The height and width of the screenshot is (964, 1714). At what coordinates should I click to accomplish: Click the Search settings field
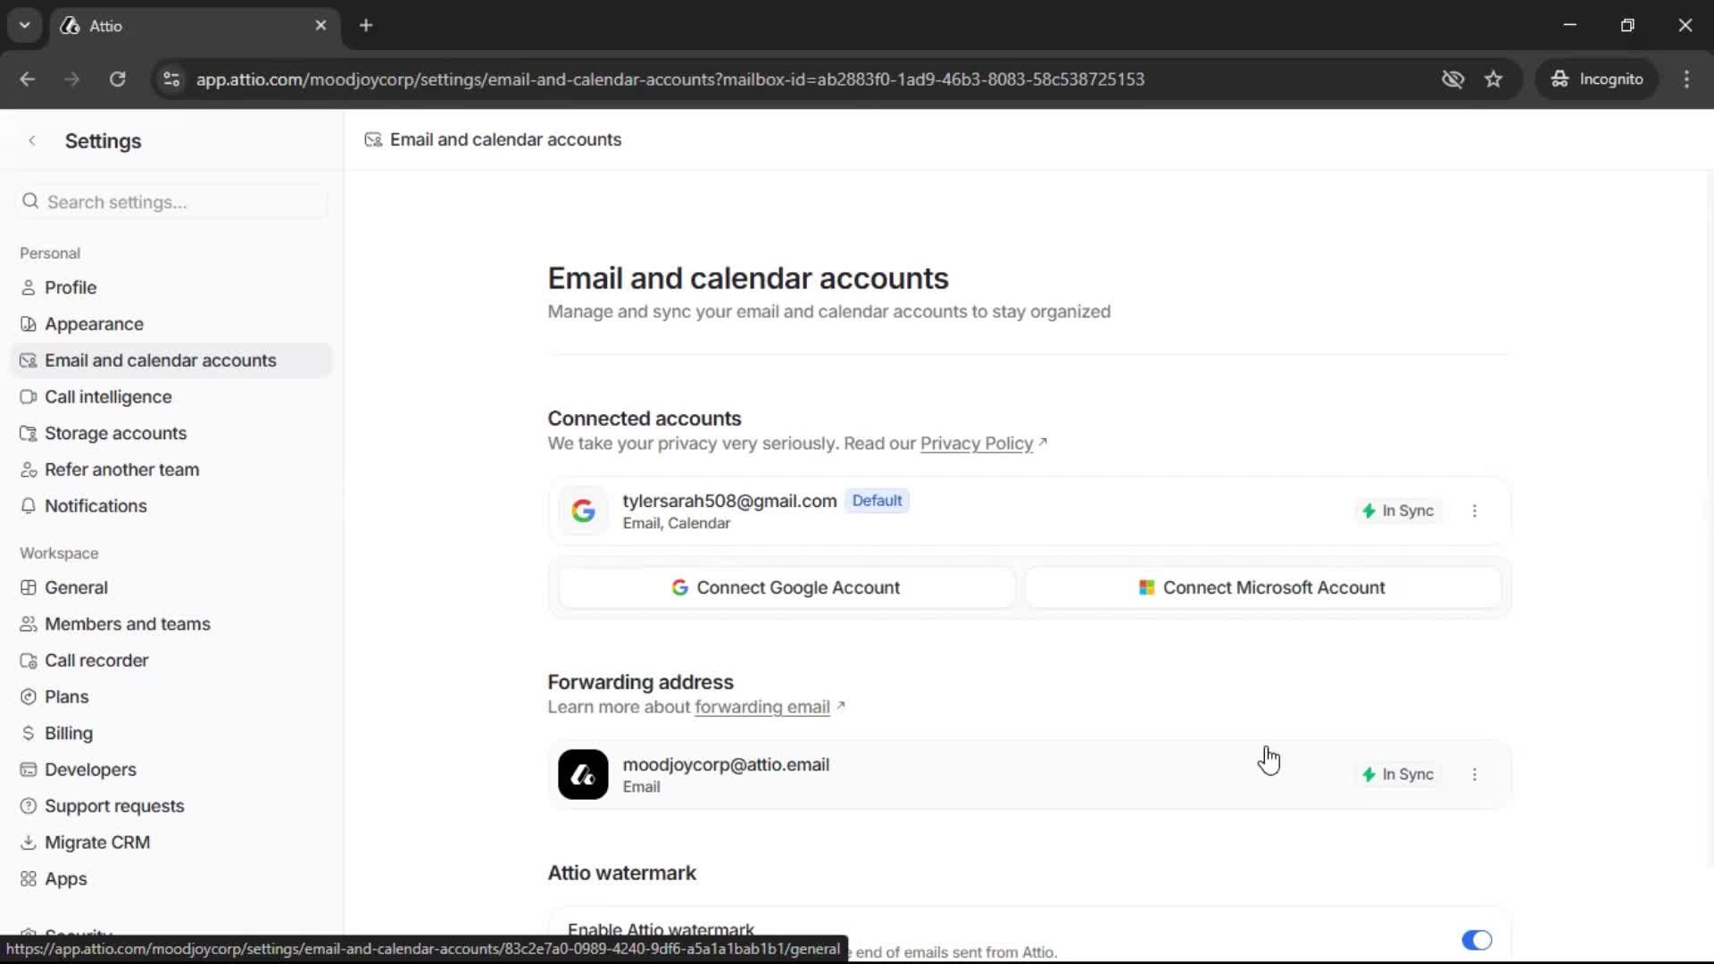(x=170, y=201)
